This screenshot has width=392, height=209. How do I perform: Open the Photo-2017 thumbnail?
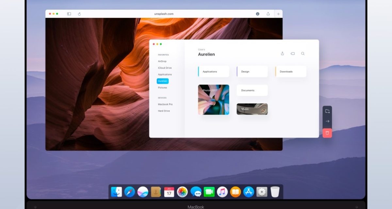click(x=214, y=100)
